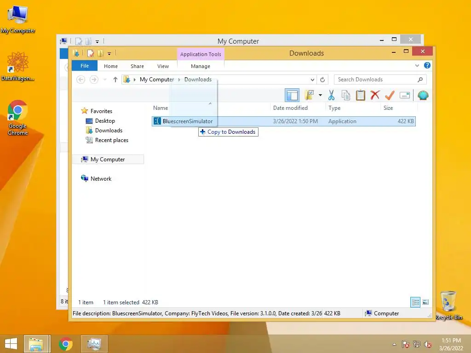The width and height of the screenshot is (471, 353).
Task: Select Network in the navigation pane
Action: click(101, 179)
